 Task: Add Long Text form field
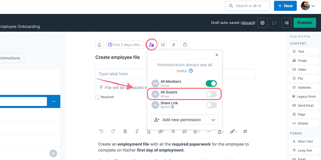coord(304,150)
